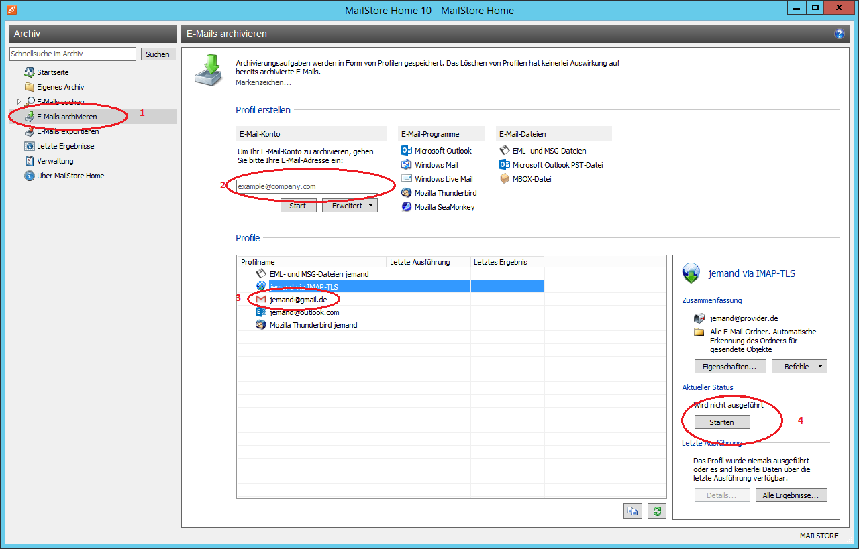Click the Microsoft Outlook text label

(443, 151)
